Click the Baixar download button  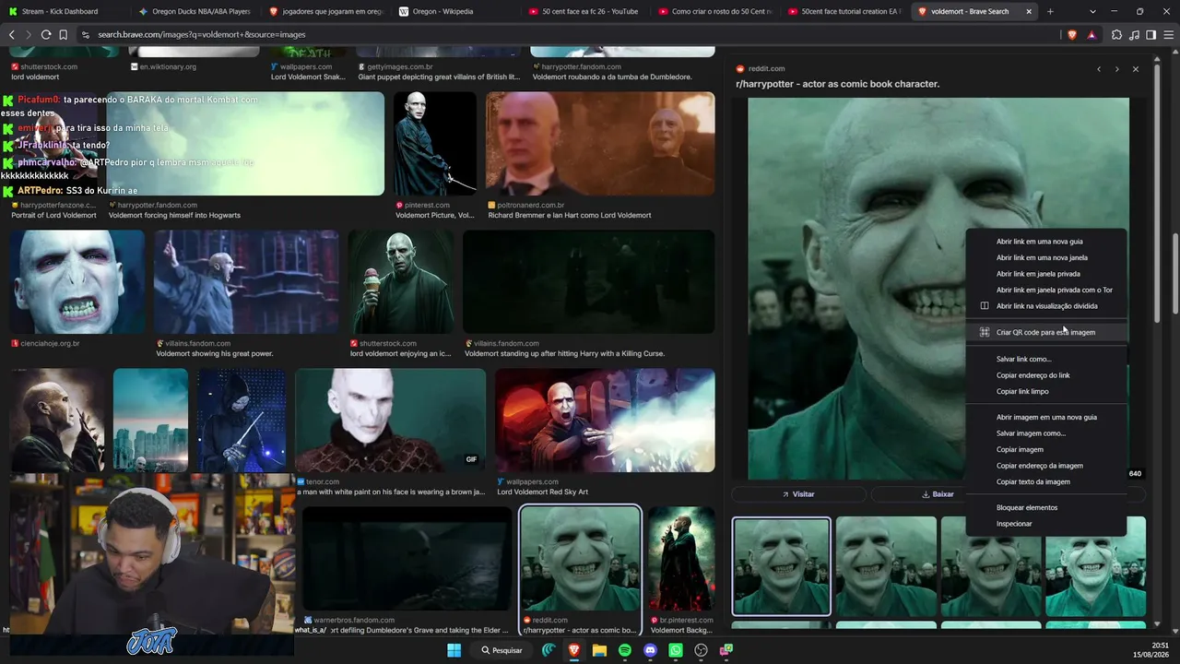click(938, 494)
